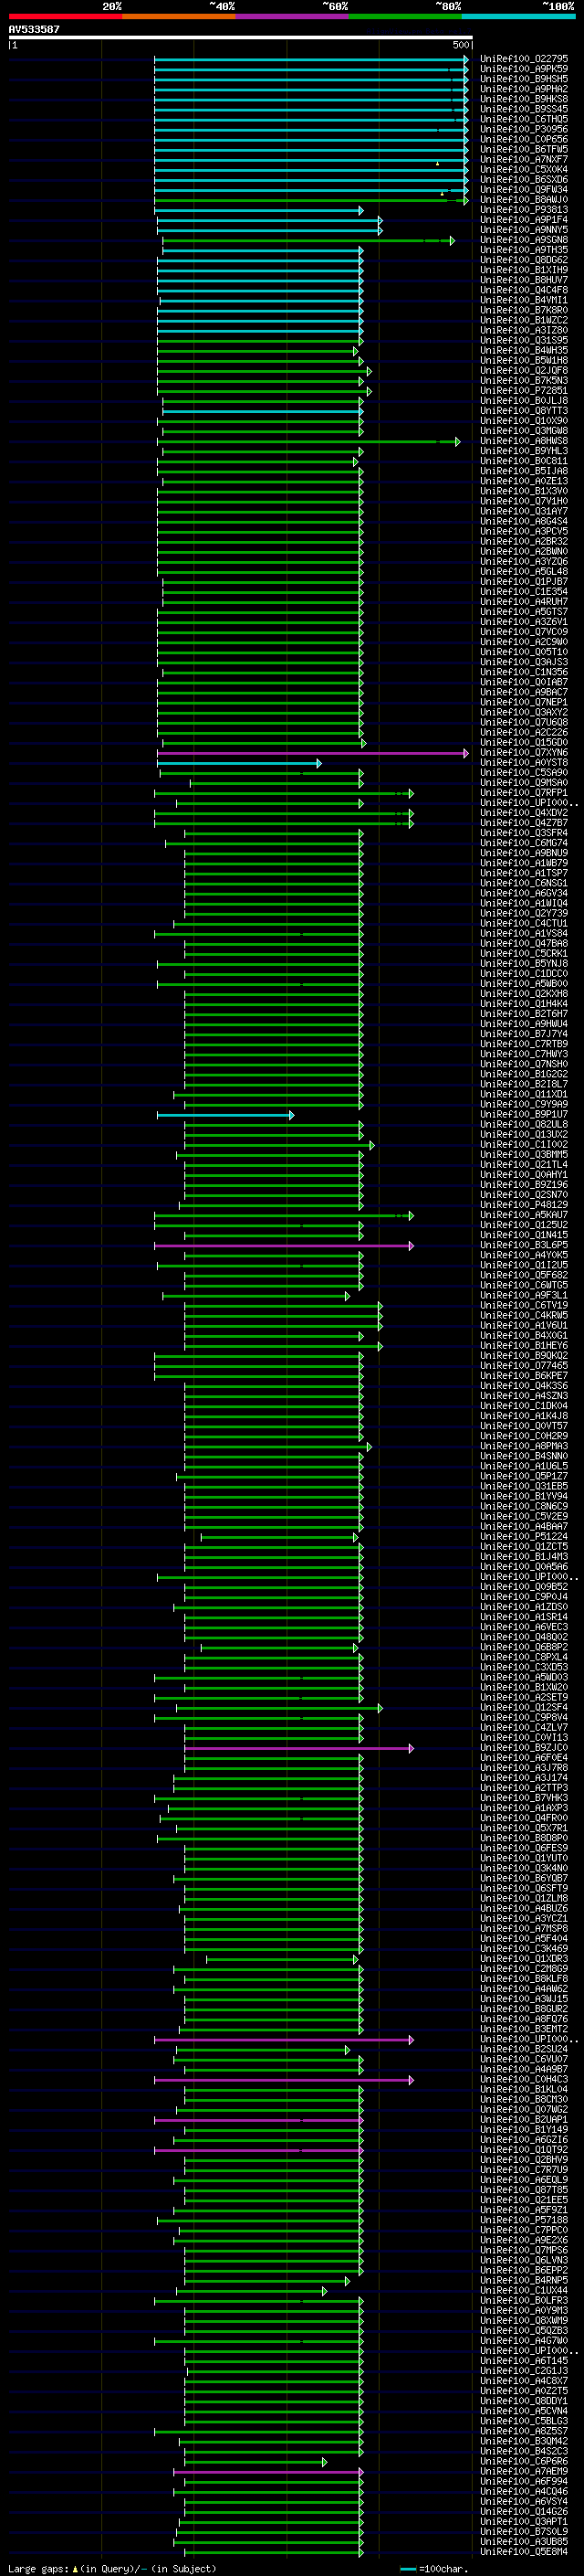Click label UniRef100_Q31S95
This screenshot has width=584, height=2576.
click(524, 341)
